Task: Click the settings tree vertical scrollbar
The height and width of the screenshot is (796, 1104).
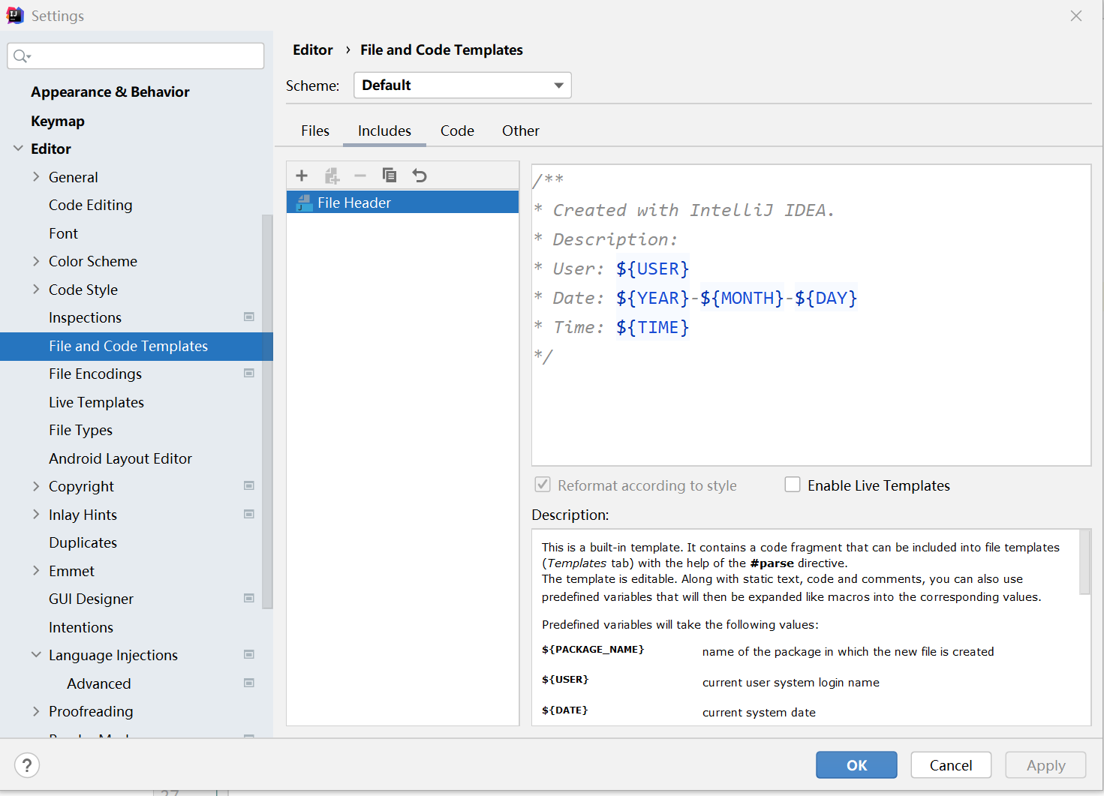Action: 267,411
